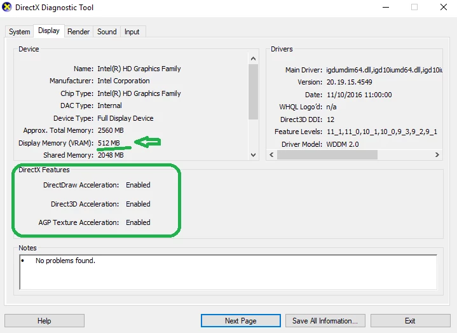Click the 'AGP Texture Acceleration:' label
The image size is (457, 333).
point(79,222)
